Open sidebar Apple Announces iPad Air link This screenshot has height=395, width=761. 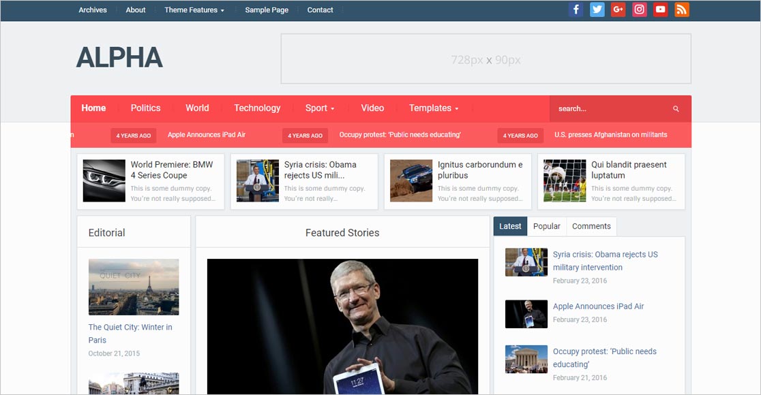click(x=599, y=306)
